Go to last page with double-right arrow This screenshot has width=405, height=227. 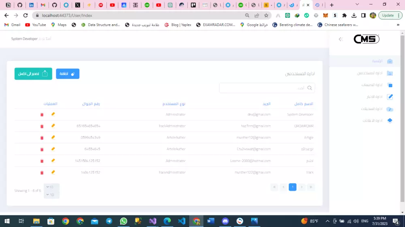point(311,187)
